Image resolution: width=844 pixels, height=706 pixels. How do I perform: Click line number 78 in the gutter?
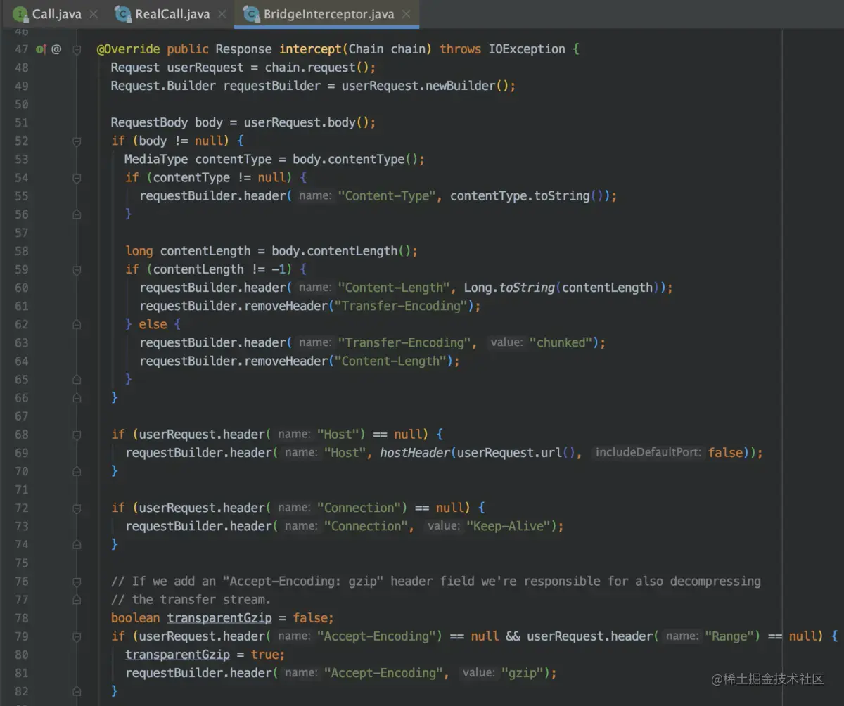point(21,618)
